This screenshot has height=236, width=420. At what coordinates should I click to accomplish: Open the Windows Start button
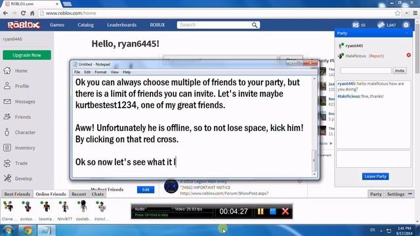pos(8,230)
